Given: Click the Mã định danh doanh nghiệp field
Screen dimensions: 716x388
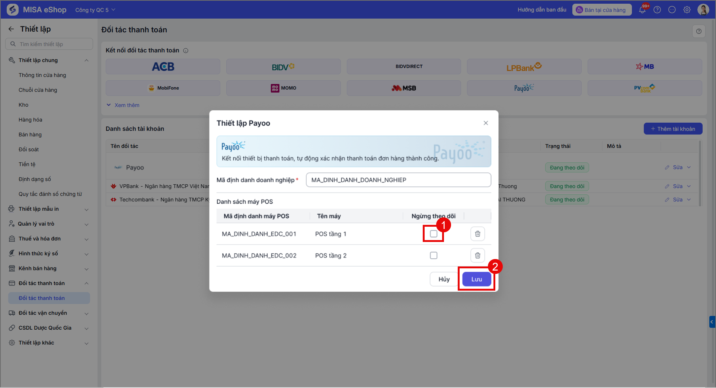Looking at the screenshot, I should click(x=399, y=180).
